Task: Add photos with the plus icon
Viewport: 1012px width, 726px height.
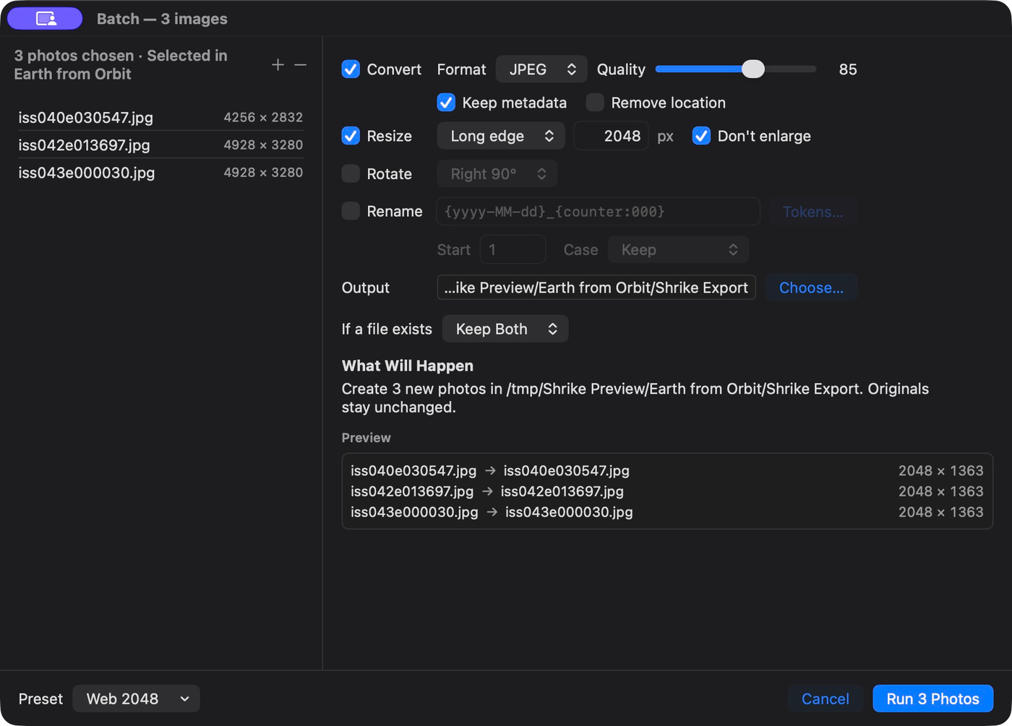Action: coord(278,65)
